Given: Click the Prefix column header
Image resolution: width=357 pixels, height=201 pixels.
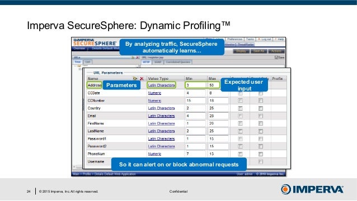Looking at the screenshot, I should coord(278,79).
